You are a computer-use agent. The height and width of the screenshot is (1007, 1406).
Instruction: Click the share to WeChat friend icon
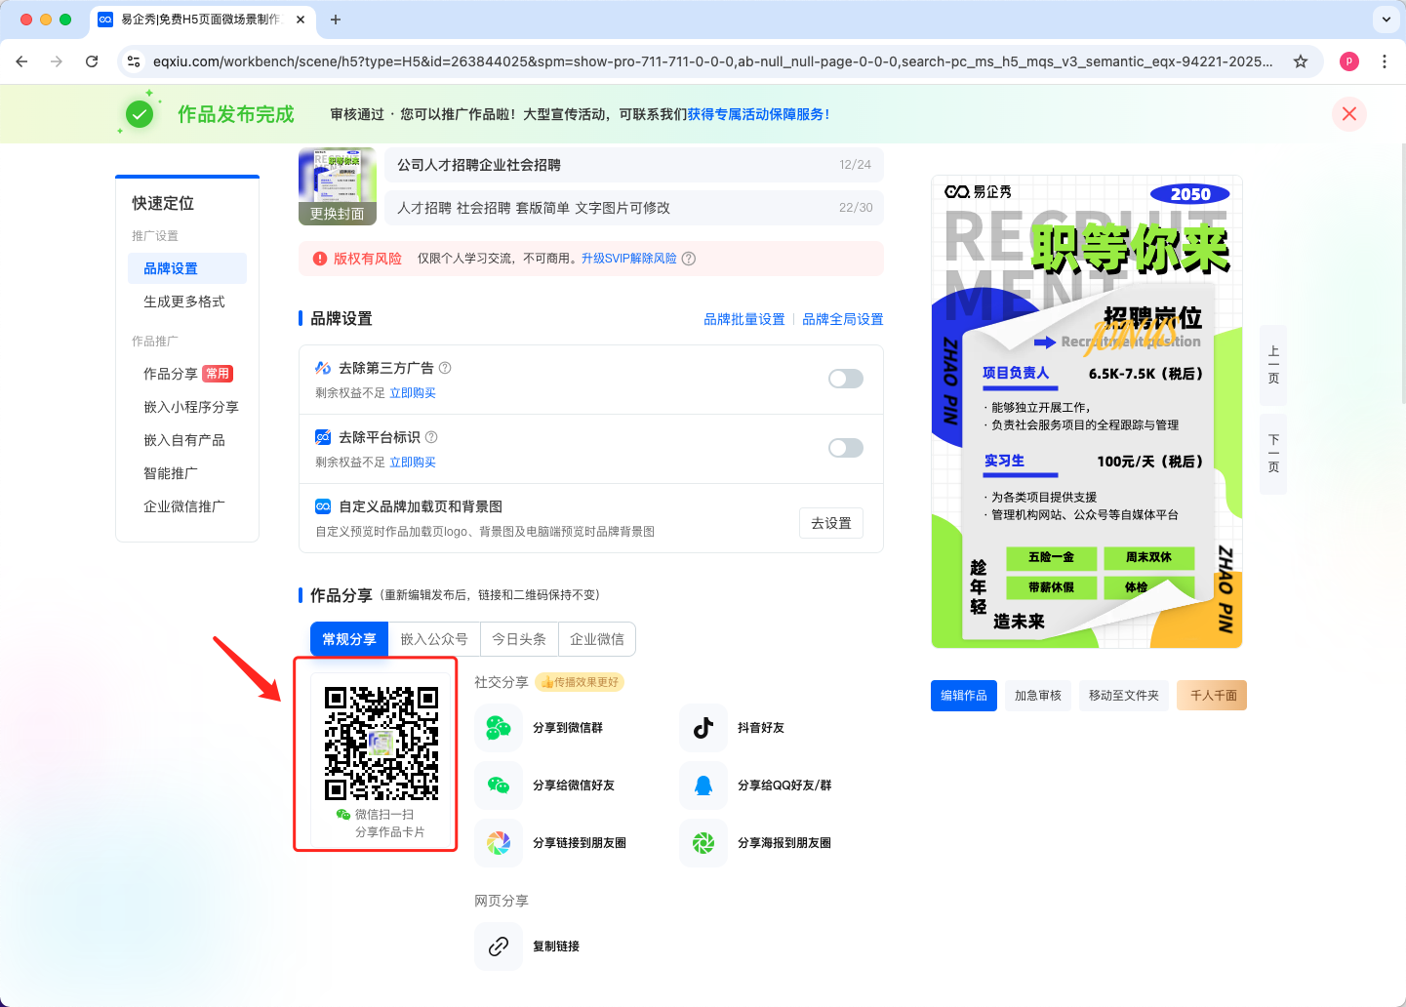[499, 785]
